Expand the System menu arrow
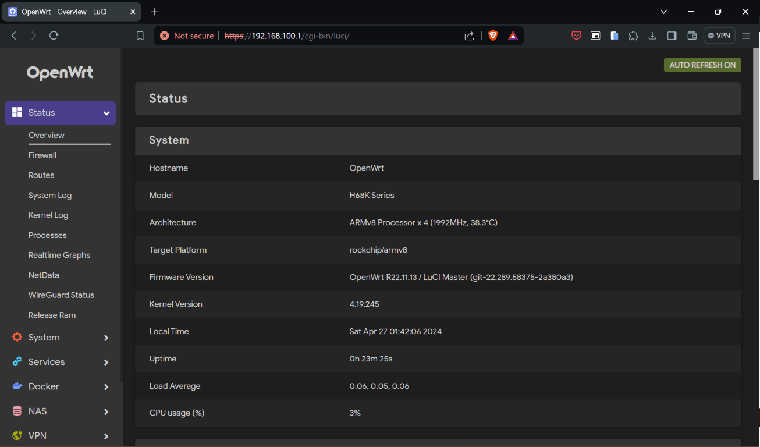 106,338
